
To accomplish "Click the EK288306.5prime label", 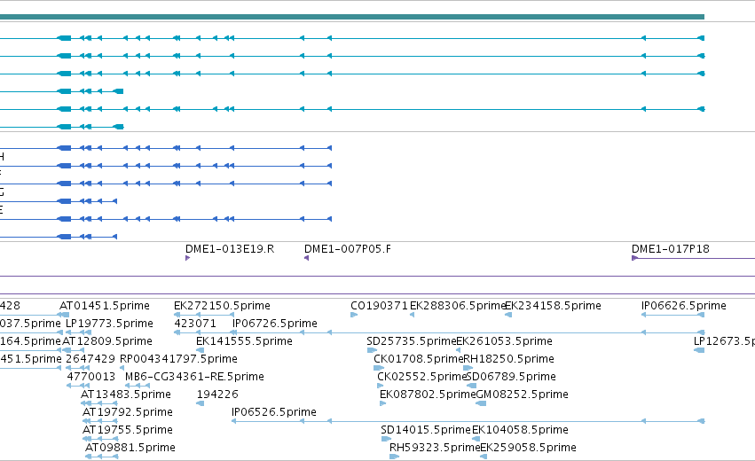I will click(x=458, y=306).
